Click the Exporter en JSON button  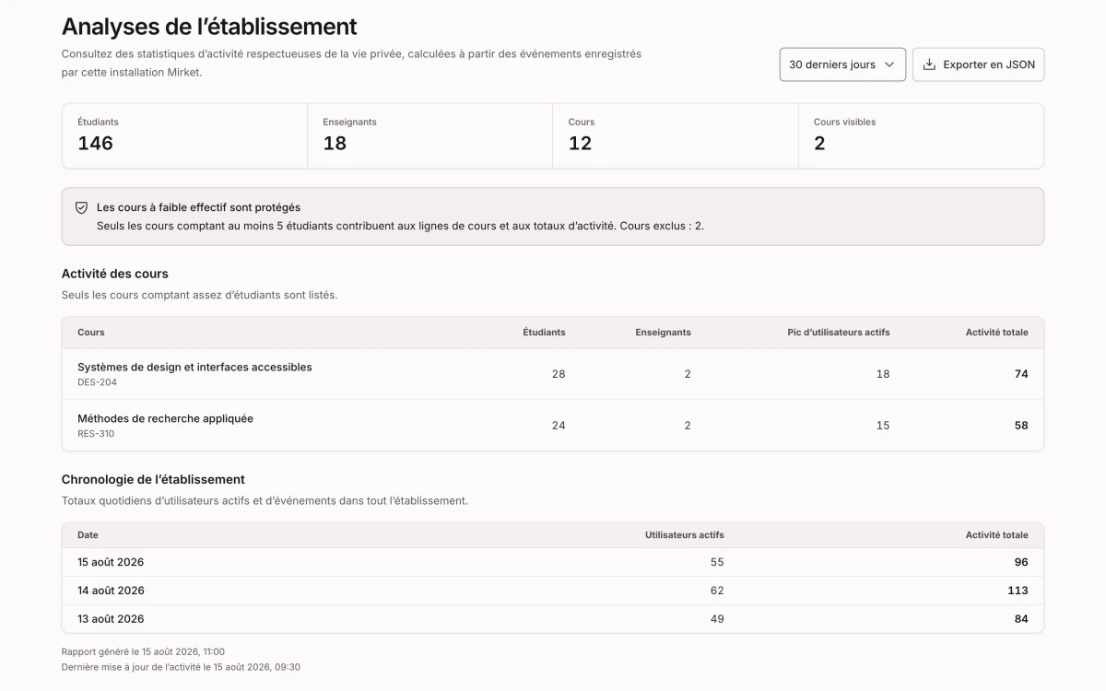tap(978, 64)
